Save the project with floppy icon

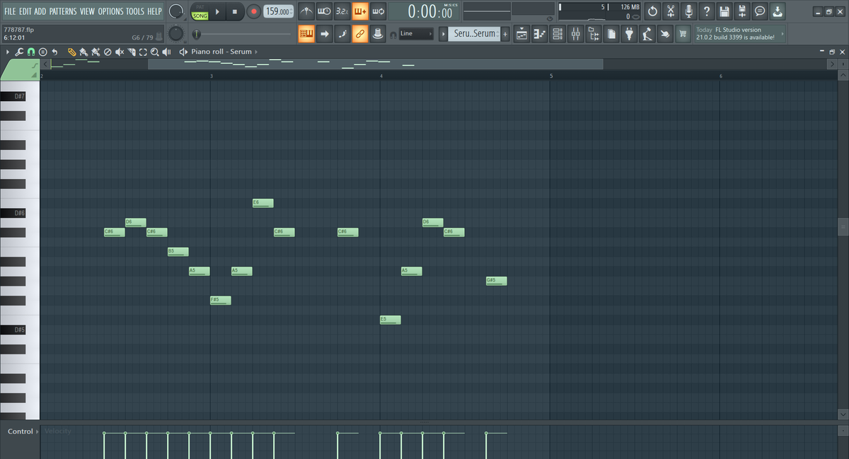tap(724, 11)
